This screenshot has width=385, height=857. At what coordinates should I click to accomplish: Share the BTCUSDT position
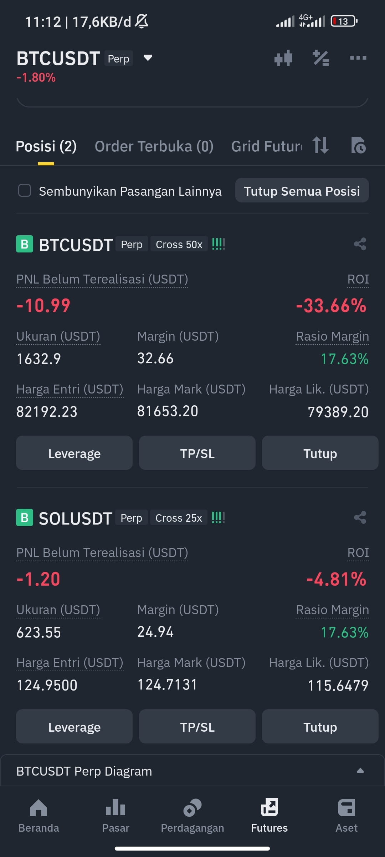pyautogui.click(x=360, y=244)
